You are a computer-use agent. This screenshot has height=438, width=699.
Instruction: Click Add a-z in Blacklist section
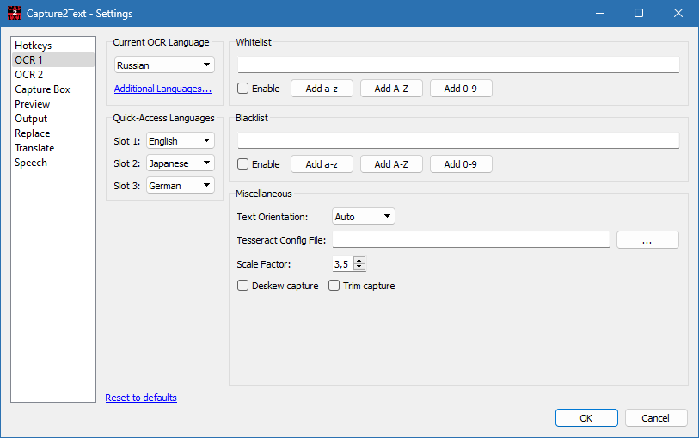click(322, 164)
